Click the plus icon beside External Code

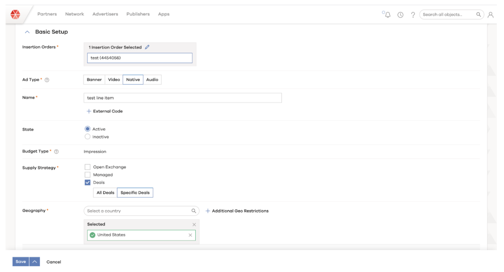[x=89, y=111]
